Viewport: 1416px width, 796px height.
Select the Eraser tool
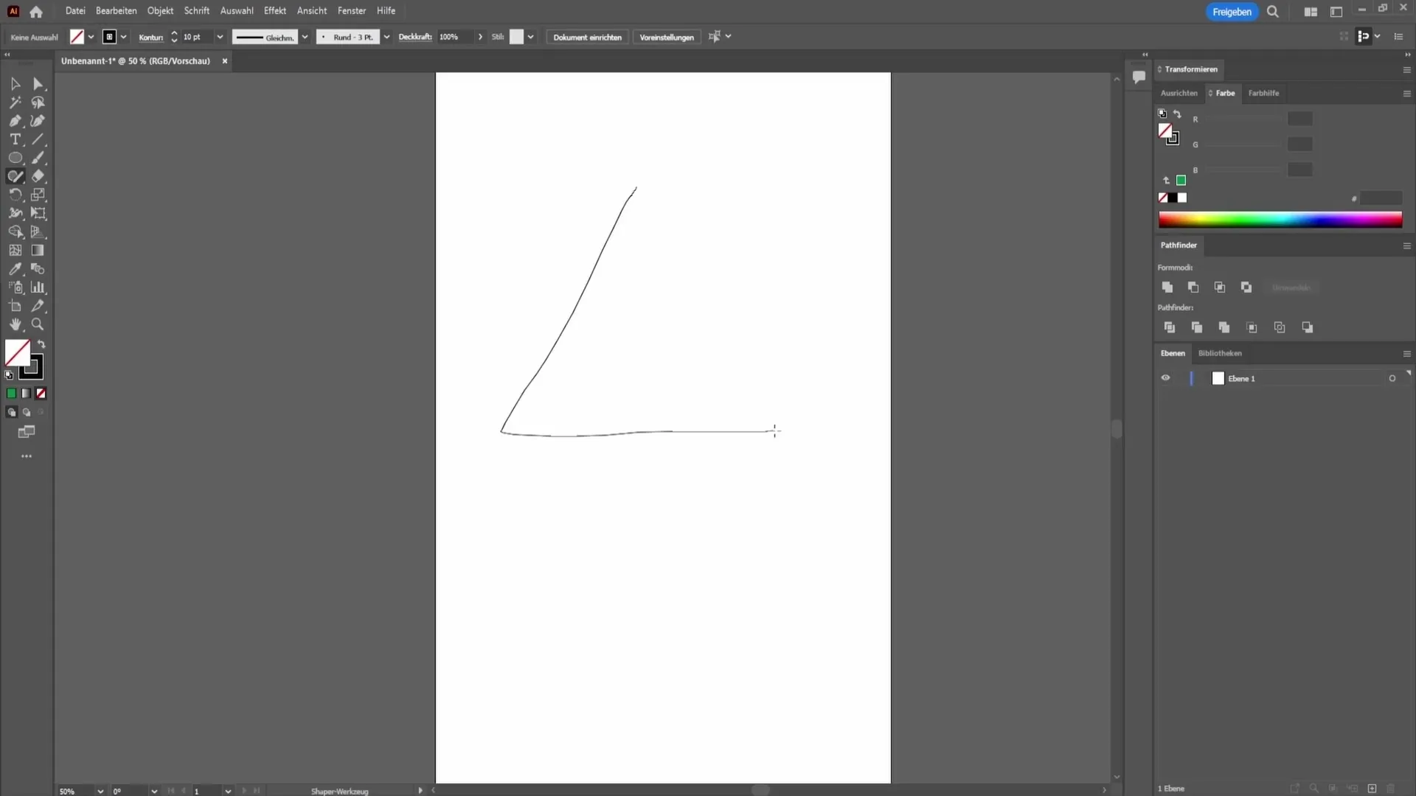coord(38,176)
